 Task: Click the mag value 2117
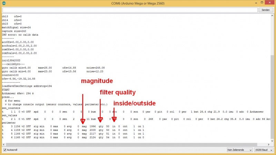tap(92, 134)
